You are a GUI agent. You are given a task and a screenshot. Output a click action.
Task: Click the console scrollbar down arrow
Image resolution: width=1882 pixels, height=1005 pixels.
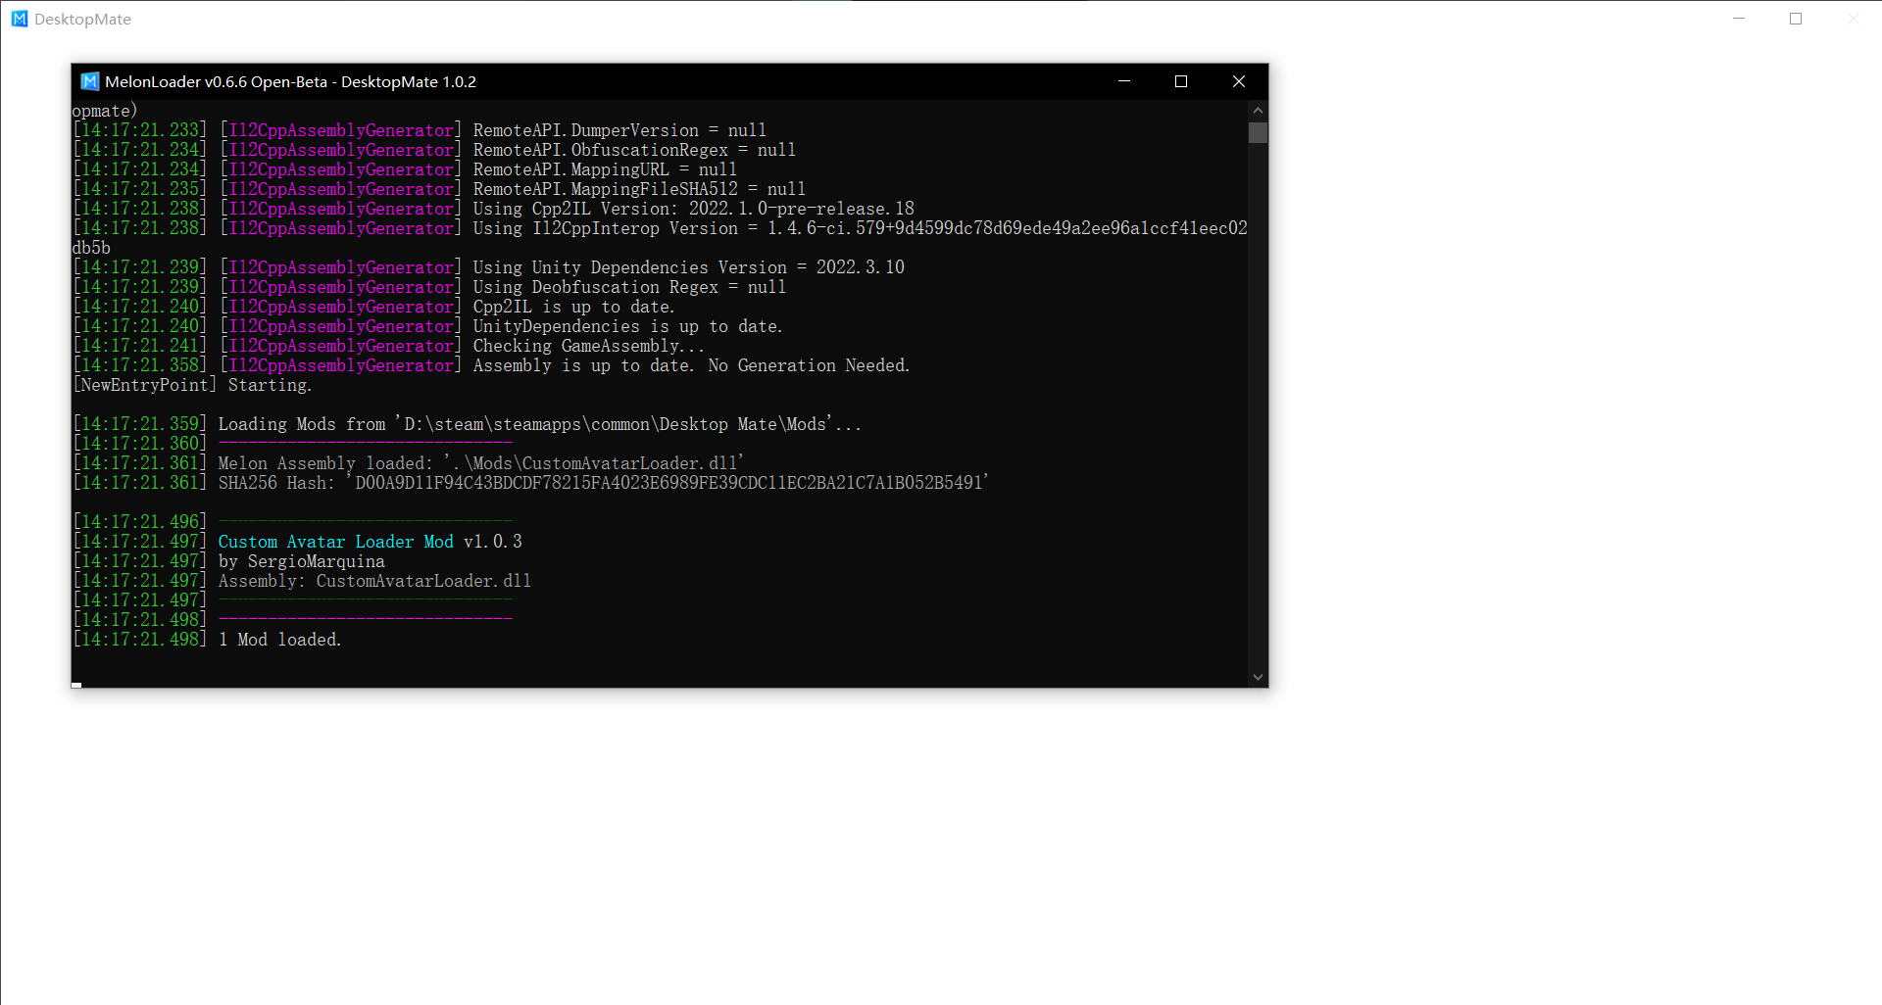pyautogui.click(x=1258, y=677)
